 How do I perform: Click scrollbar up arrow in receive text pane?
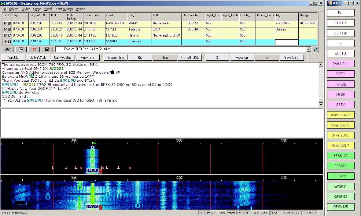tap(321, 65)
